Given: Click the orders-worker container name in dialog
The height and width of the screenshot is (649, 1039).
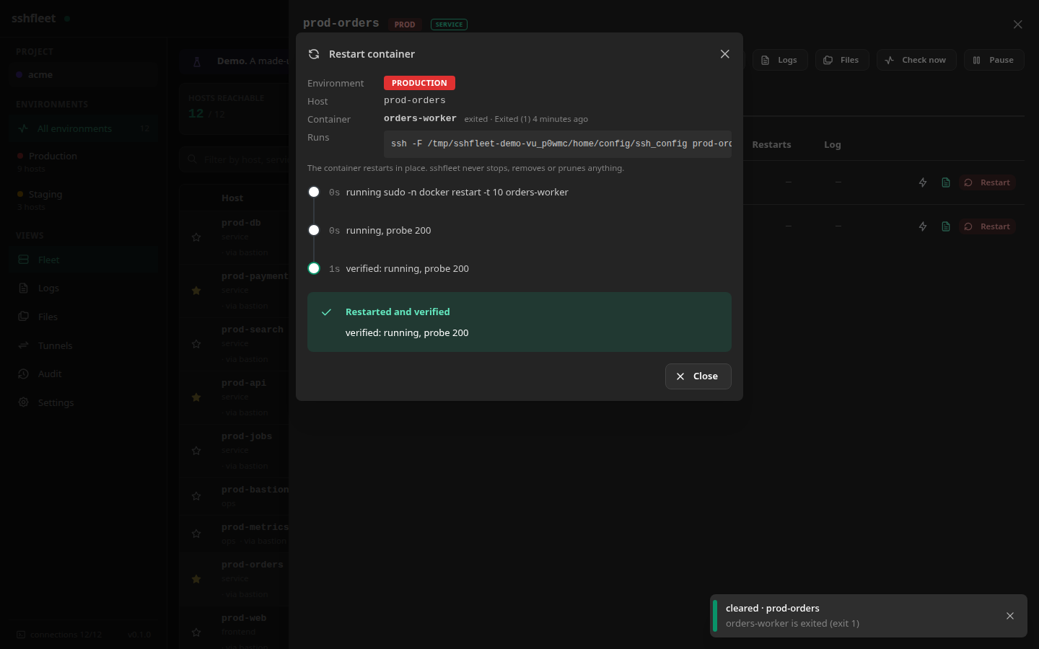Looking at the screenshot, I should (420, 118).
